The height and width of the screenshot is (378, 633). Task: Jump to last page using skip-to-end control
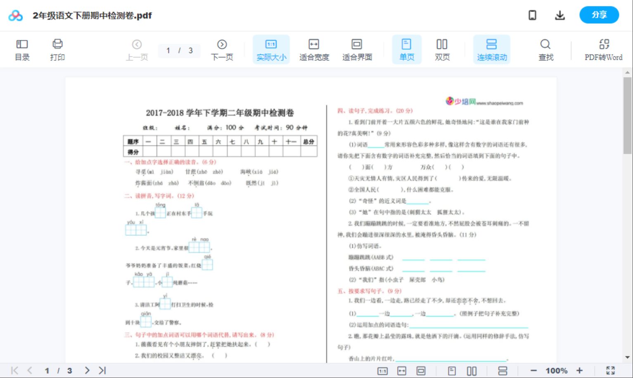(102, 370)
